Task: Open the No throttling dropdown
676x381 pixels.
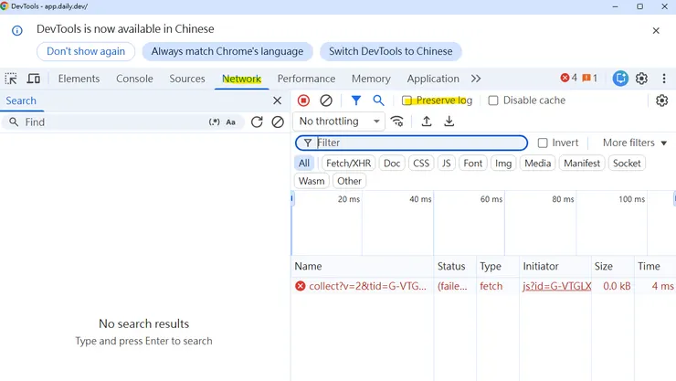Action: (339, 122)
